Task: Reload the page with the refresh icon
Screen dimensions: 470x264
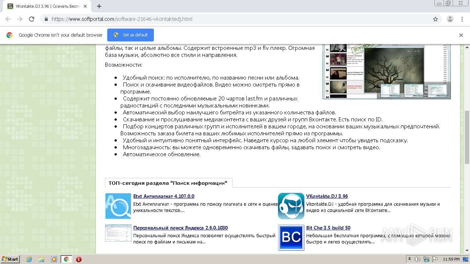Action: [x=32, y=19]
